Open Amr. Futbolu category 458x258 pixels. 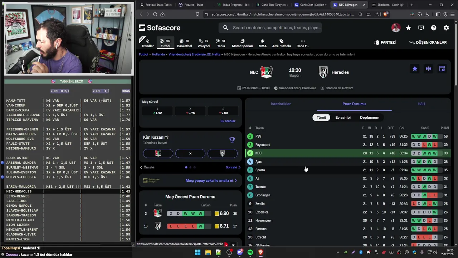click(x=281, y=43)
